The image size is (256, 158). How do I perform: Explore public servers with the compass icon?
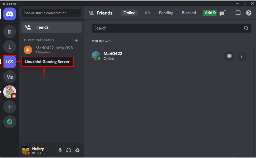pos(10,122)
